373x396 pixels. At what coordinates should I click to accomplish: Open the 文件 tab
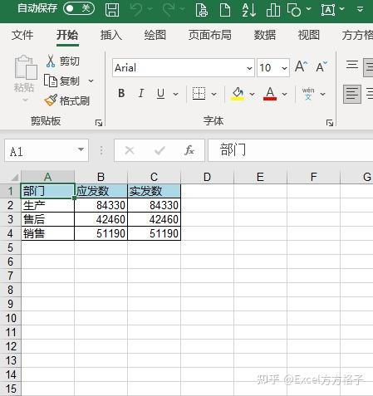point(22,35)
